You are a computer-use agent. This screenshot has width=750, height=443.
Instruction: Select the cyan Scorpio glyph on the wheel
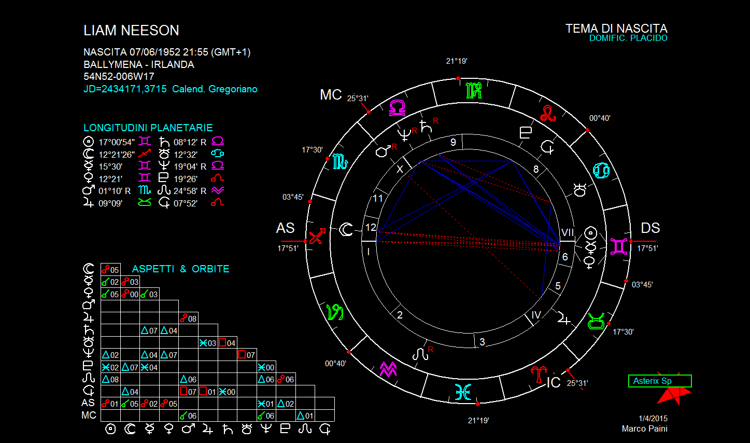click(x=339, y=161)
